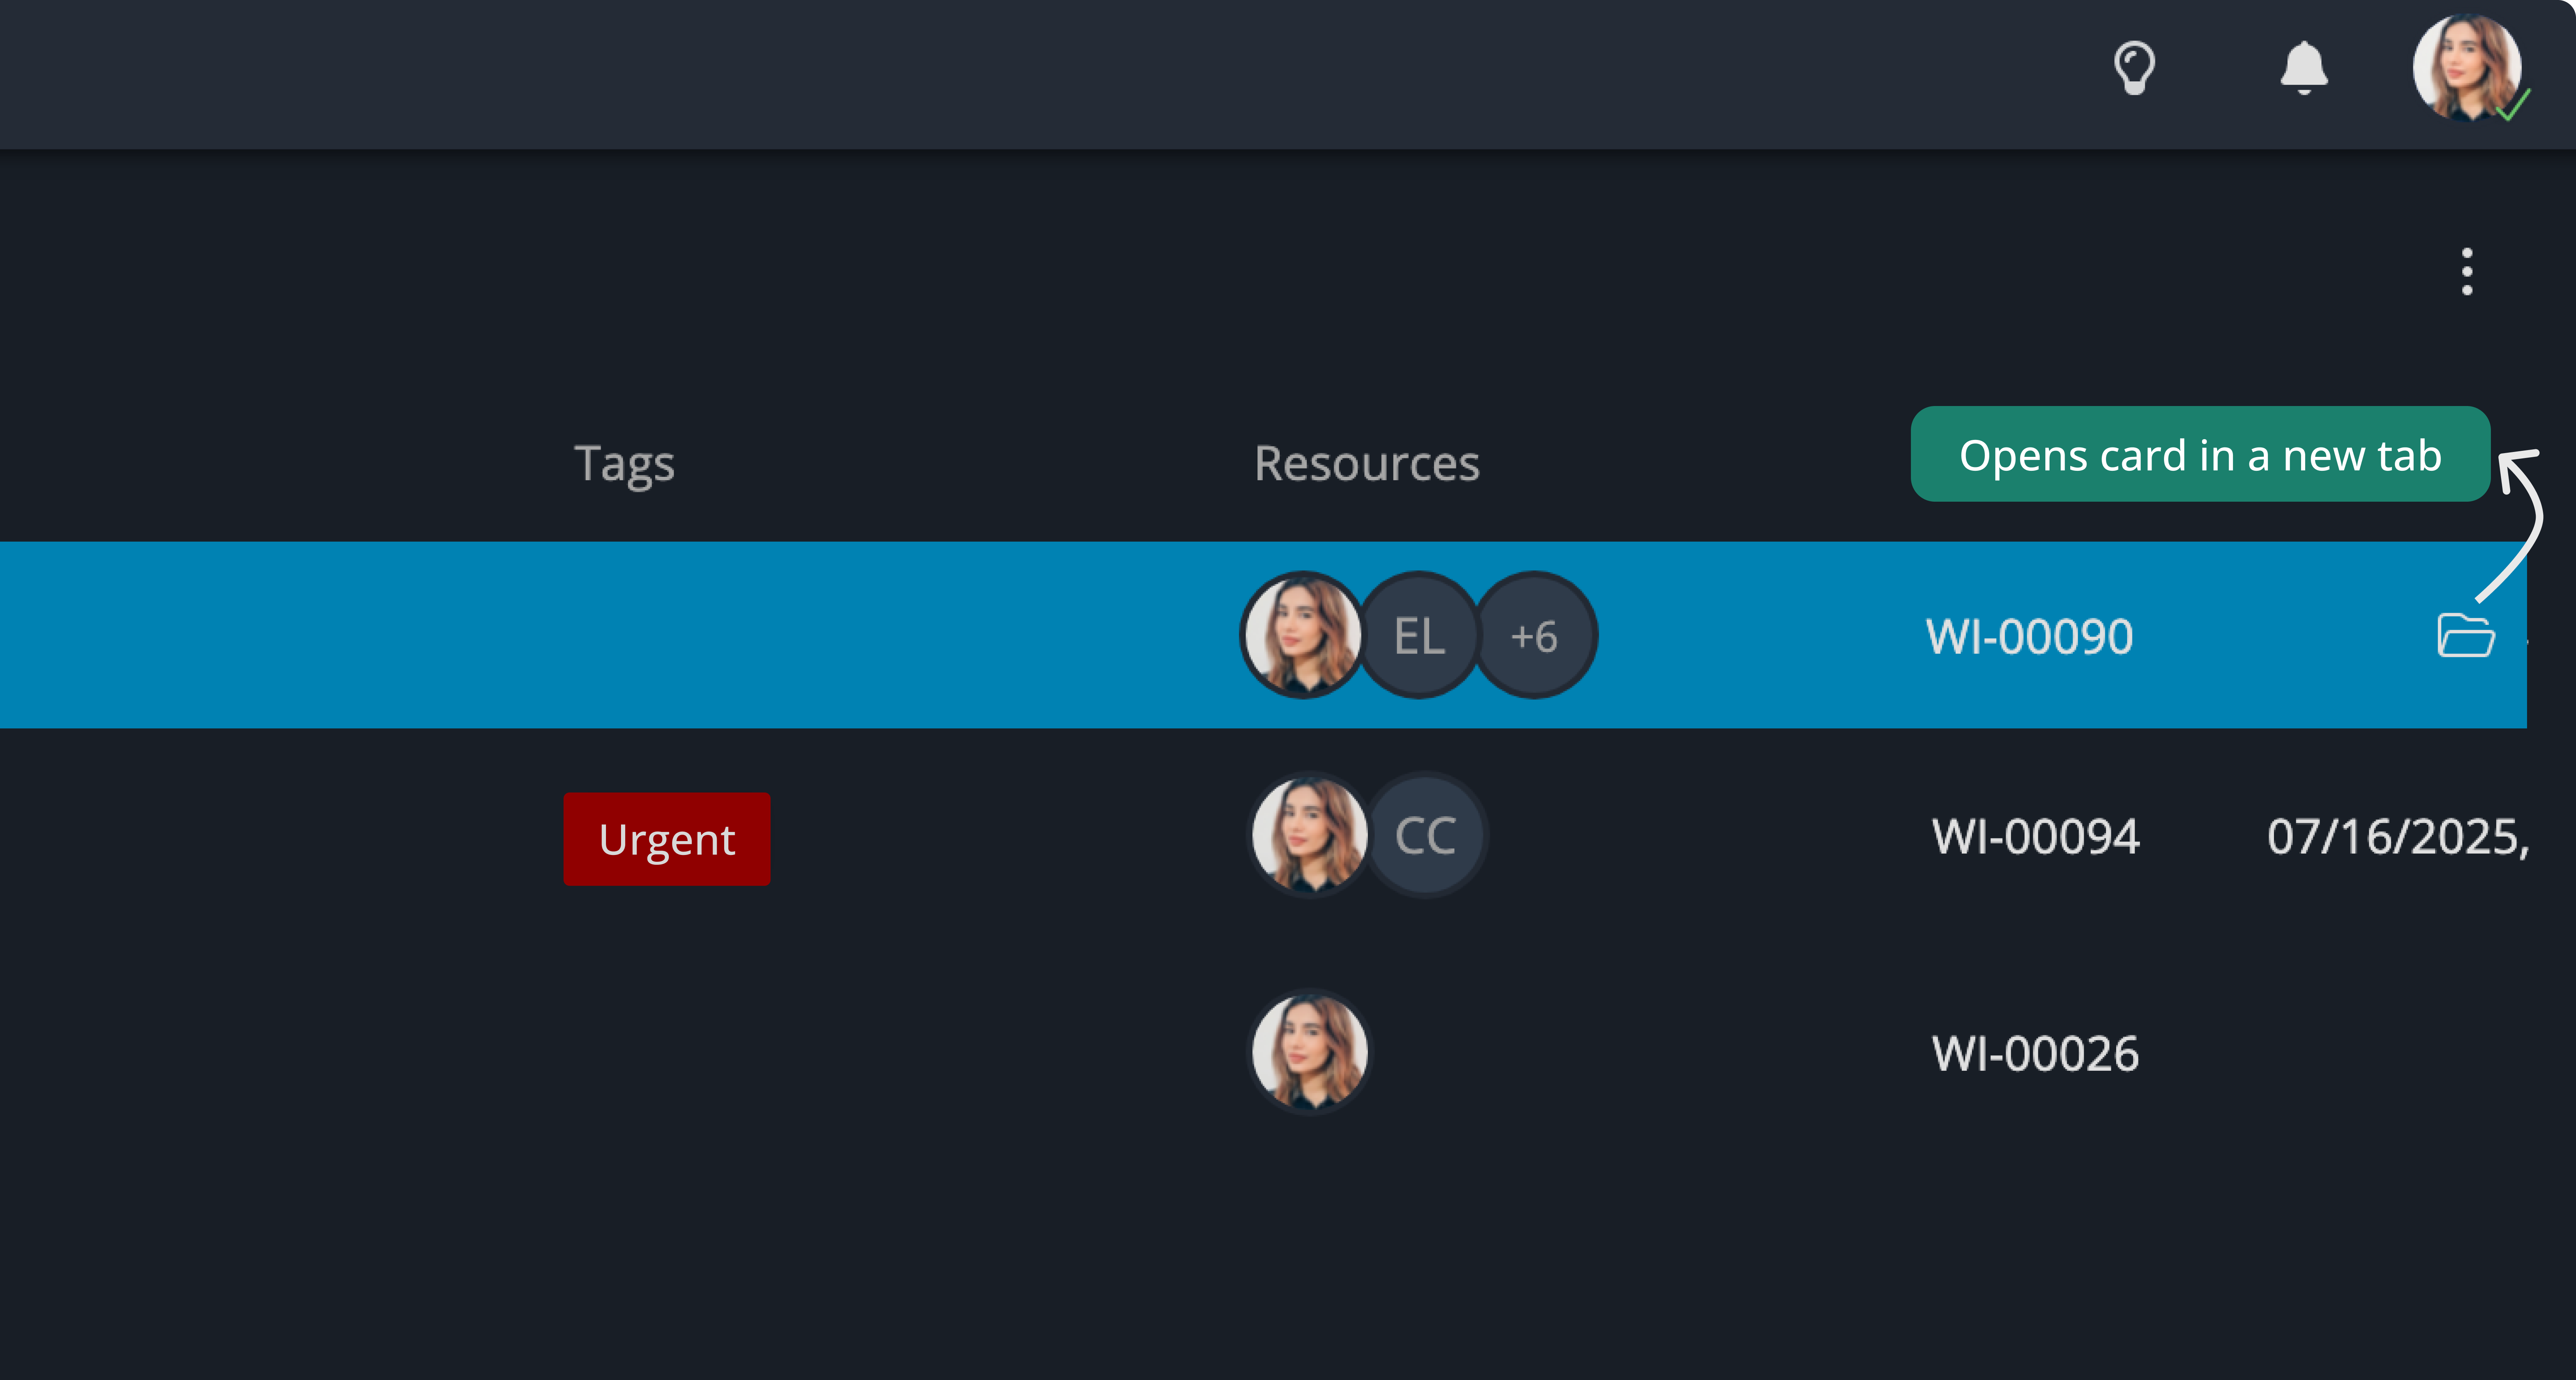
Task: Click the photo avatar in WI-00090 row
Action: (1302, 636)
